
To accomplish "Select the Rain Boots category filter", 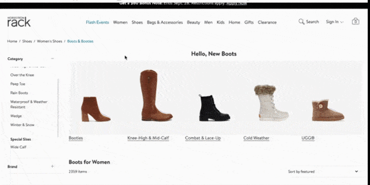I will point(19,93).
